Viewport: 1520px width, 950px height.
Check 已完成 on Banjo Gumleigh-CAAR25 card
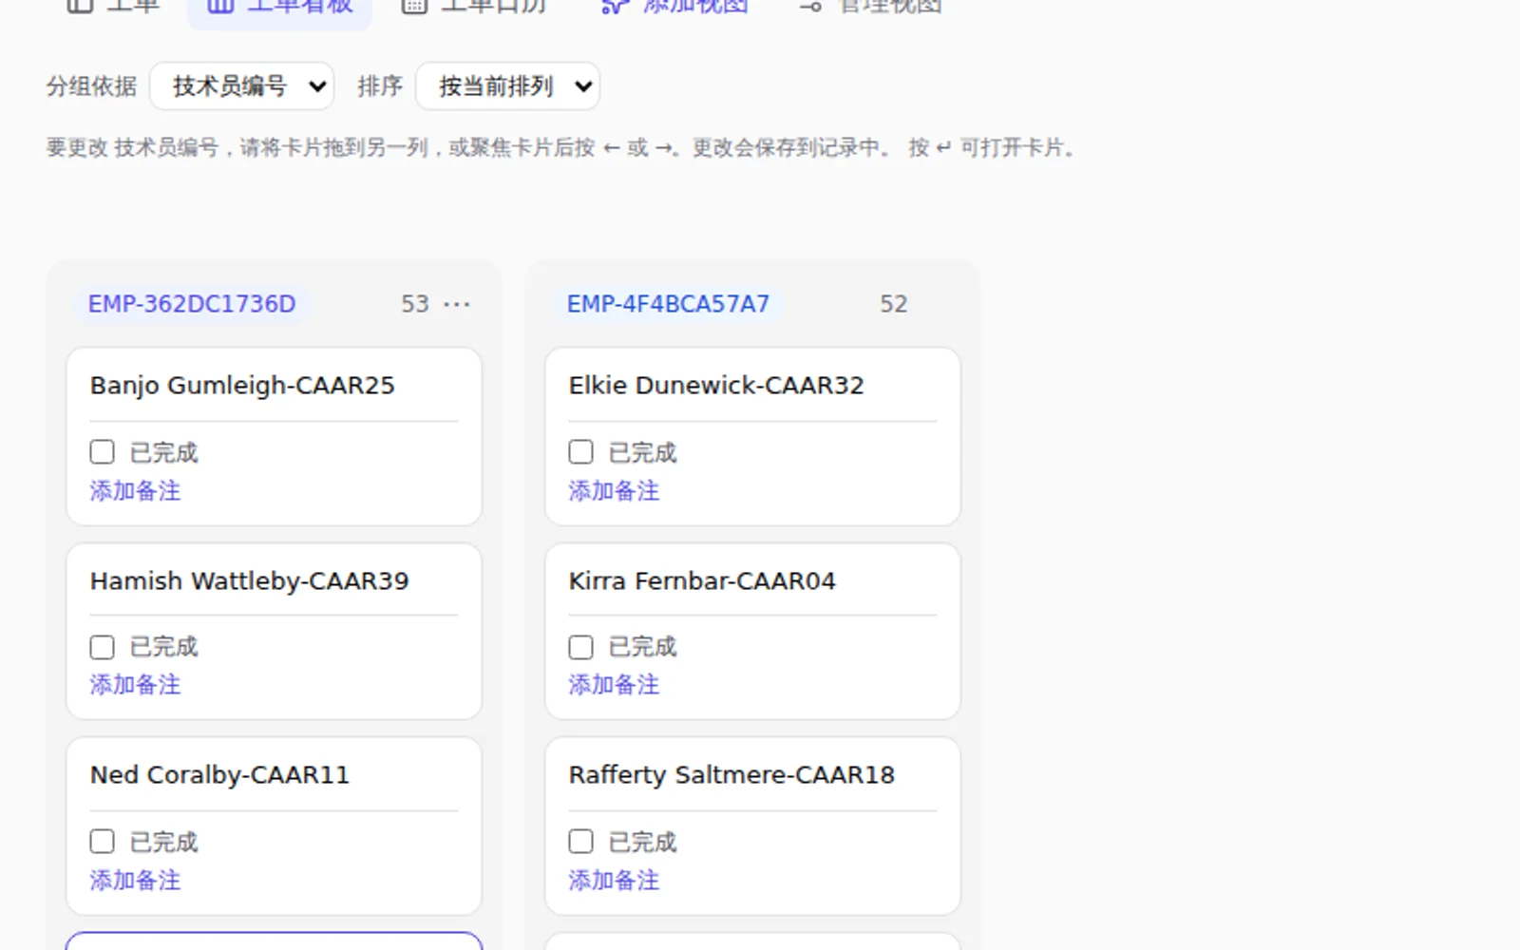pyautogui.click(x=102, y=452)
